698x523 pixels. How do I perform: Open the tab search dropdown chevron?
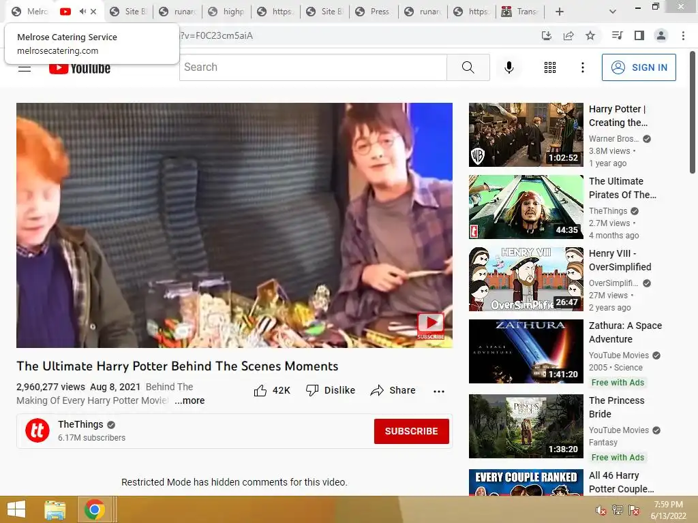tap(613, 12)
